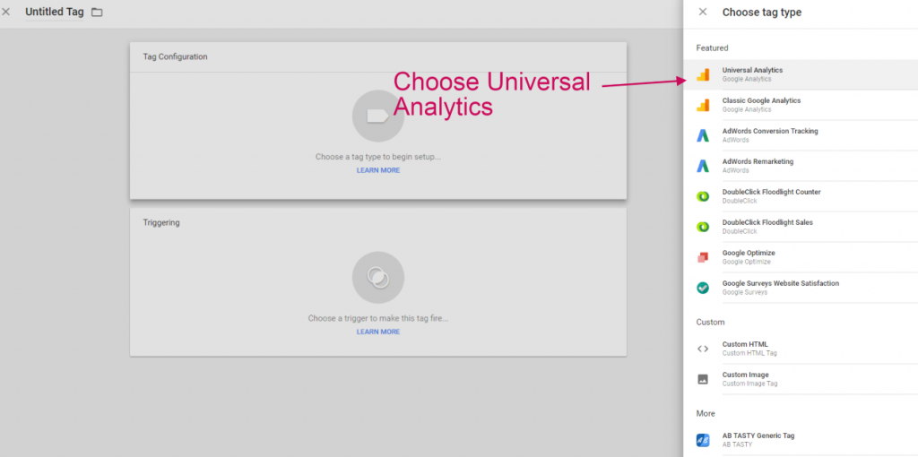Choose DoubleClick Floodlight Counter tag type
This screenshot has width=918, height=457.
click(x=801, y=196)
